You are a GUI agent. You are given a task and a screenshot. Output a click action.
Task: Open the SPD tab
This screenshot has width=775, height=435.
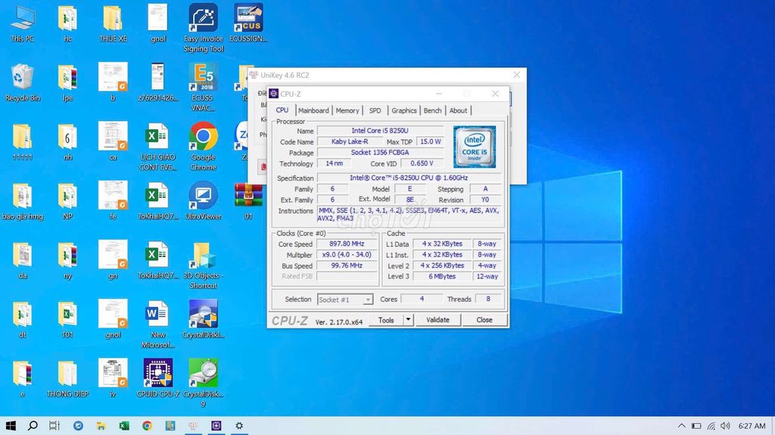(375, 110)
